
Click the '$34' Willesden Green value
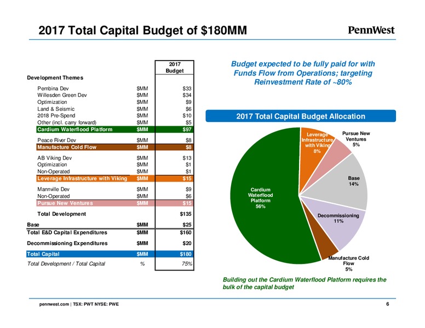[x=187, y=95]
